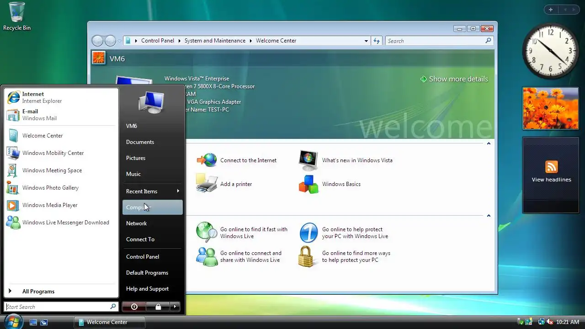Open Pictures from Start menu
Viewport: 585px width, 329px height.
tap(152, 158)
